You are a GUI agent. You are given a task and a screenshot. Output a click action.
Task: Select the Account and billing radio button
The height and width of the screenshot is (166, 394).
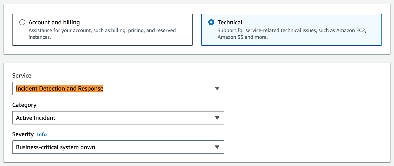[22, 22]
